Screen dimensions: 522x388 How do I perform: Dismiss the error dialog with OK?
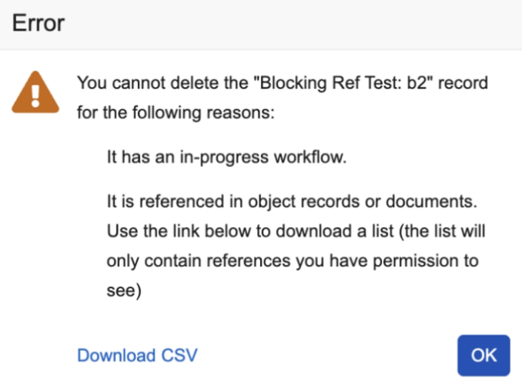pyautogui.click(x=484, y=355)
